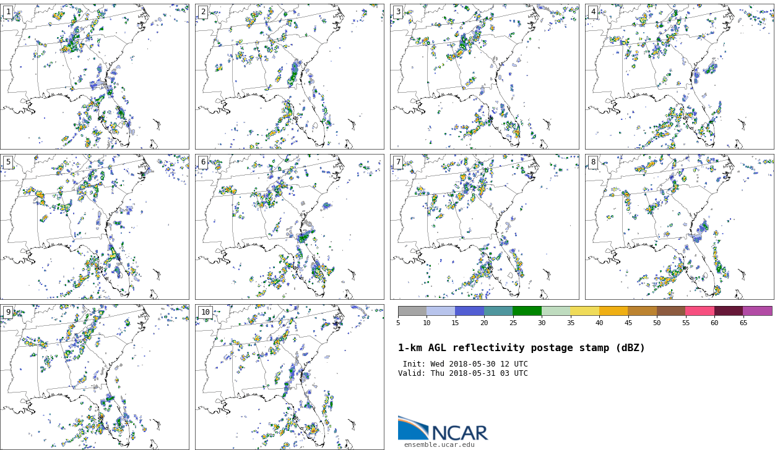Select ensemble member 1 reflectivity map
Viewport: 780px width, 450px height.
(95, 77)
